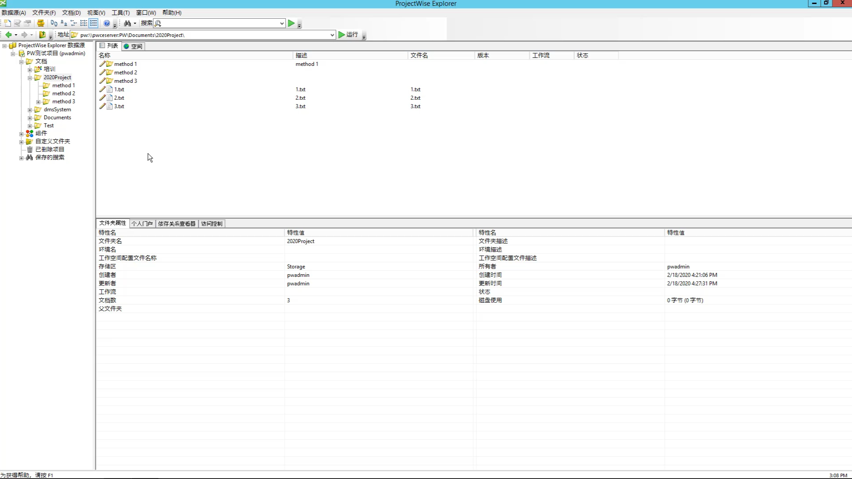852x479 pixels.
Task: Expand the Test folder node
Action: [30, 126]
